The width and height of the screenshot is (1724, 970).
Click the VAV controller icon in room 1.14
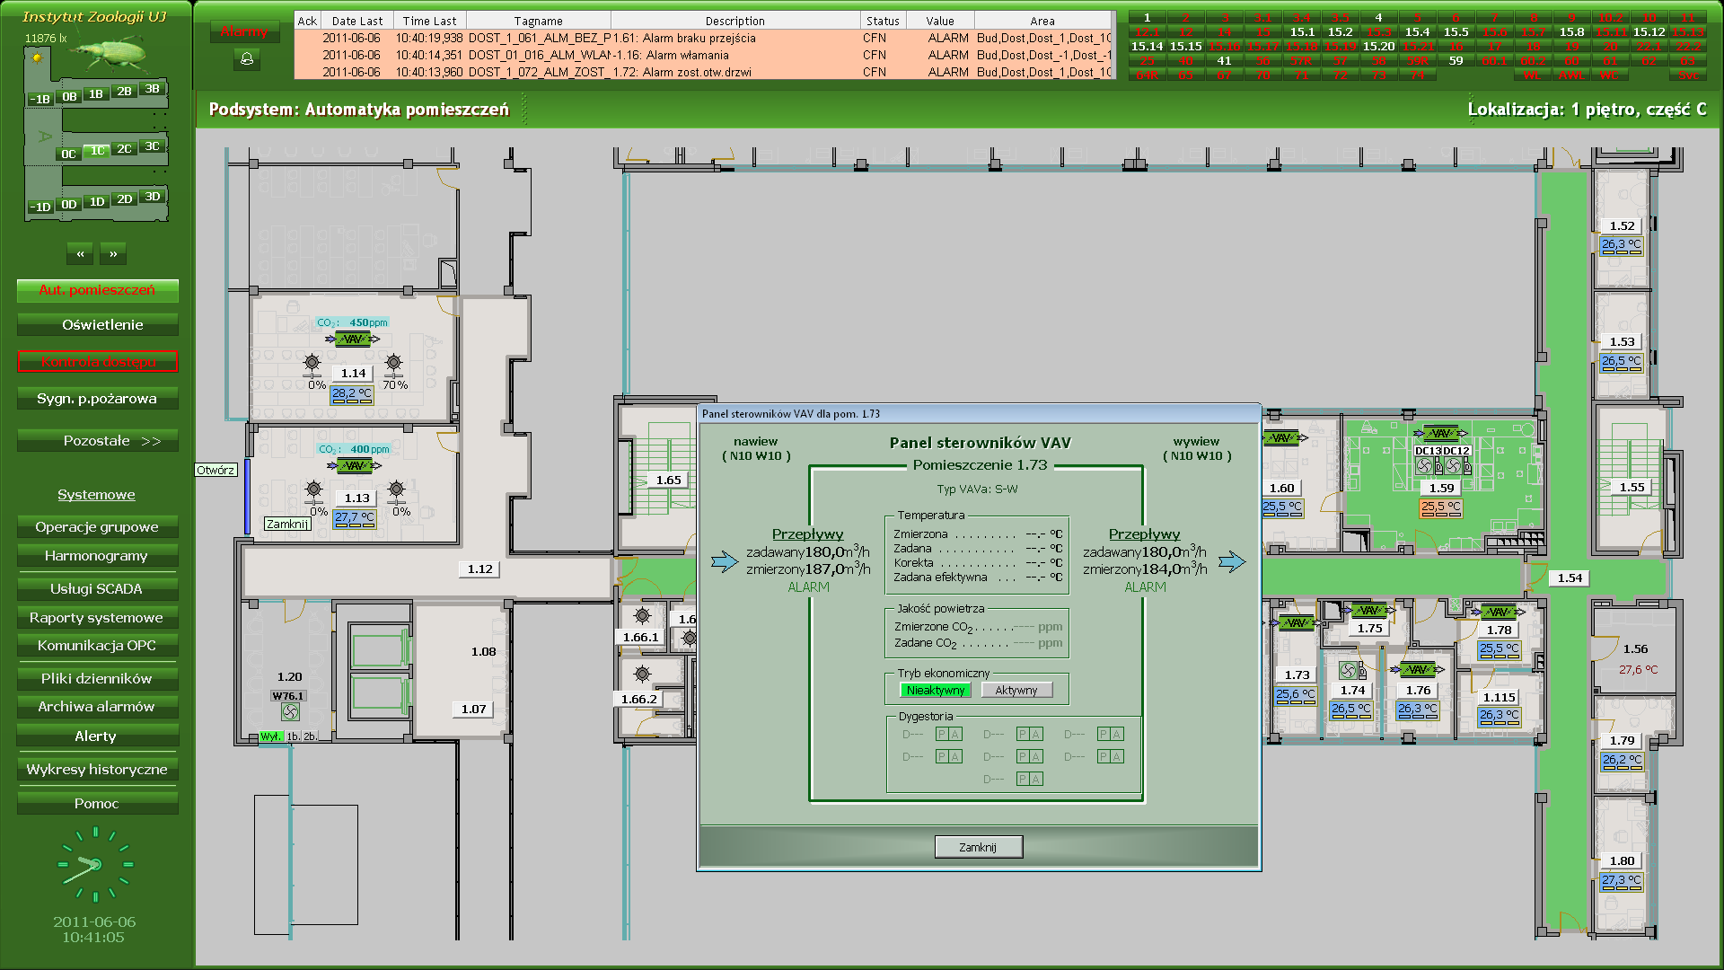click(x=353, y=339)
